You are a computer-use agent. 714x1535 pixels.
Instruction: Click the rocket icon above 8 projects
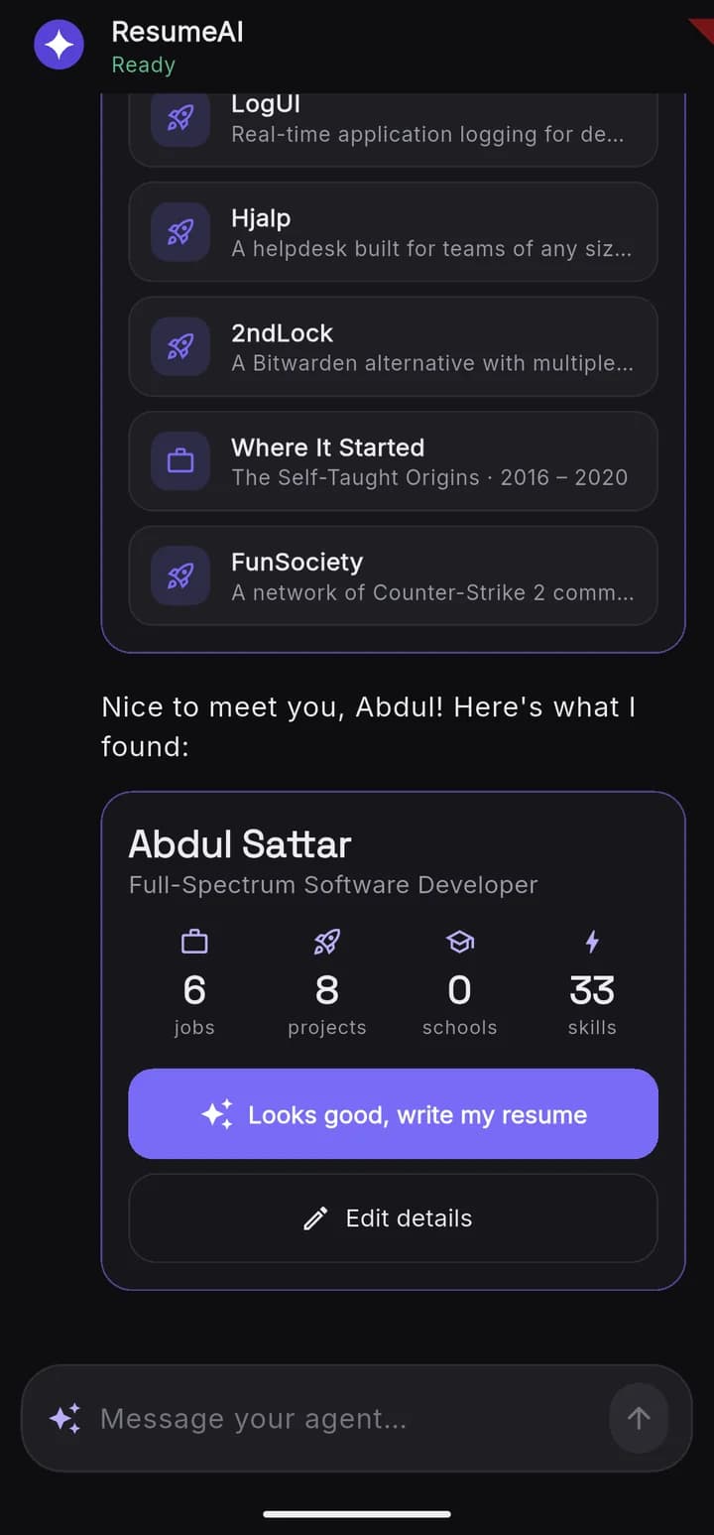(326, 941)
